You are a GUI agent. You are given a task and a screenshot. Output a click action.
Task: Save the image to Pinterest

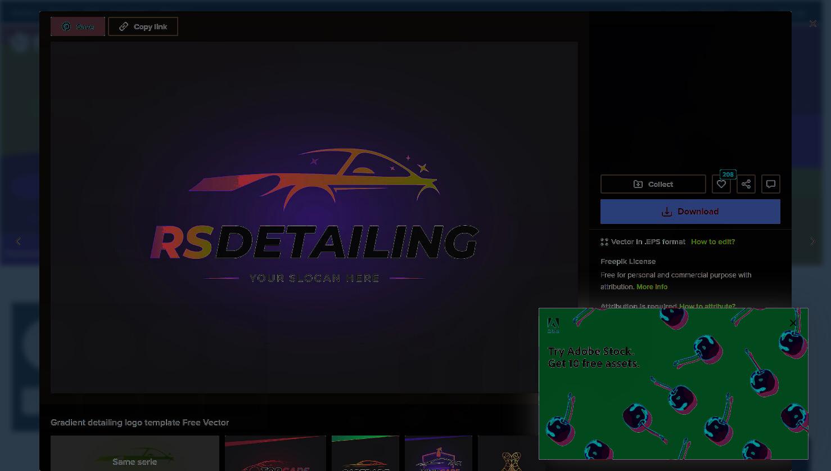point(78,26)
